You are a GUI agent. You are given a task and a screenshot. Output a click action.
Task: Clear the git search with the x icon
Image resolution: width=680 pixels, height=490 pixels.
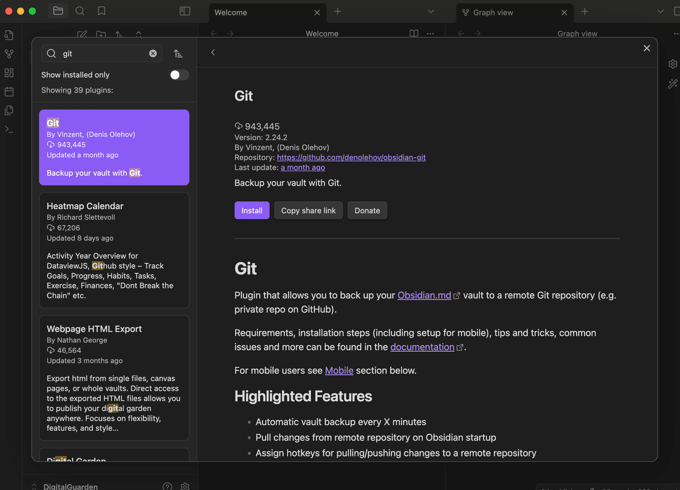[152, 53]
